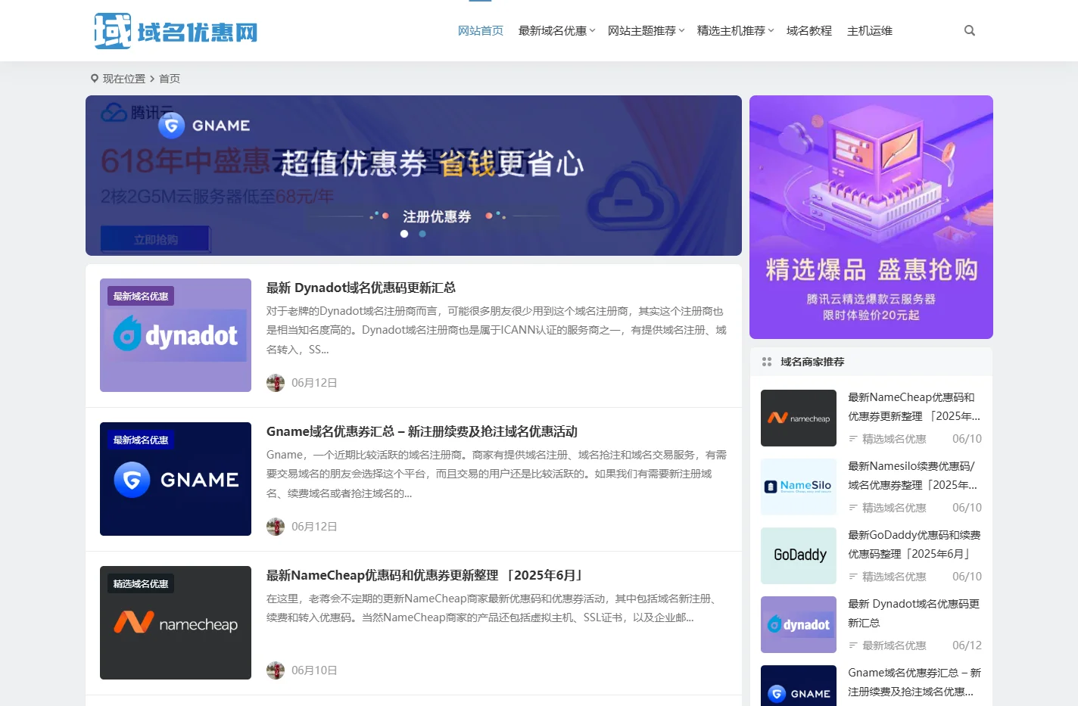Open 网站主题推荐 navigation item
The width and height of the screenshot is (1078, 706).
pos(642,31)
